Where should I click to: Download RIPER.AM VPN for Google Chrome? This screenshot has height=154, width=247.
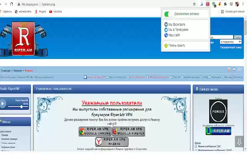(x=95, y=131)
